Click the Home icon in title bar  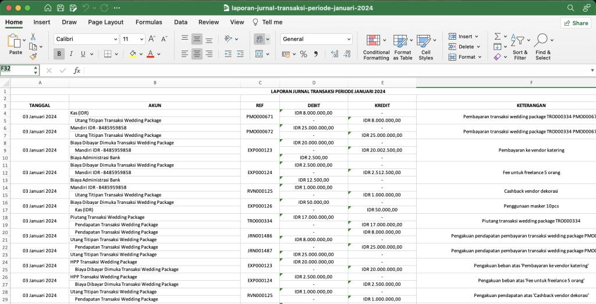click(x=48, y=8)
